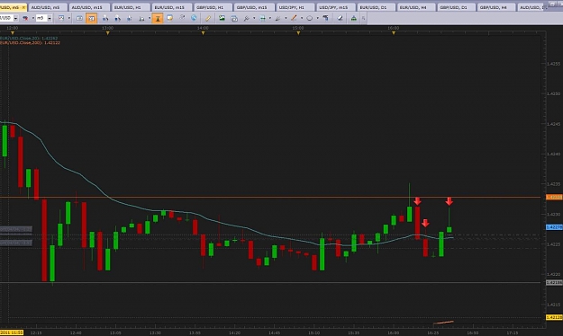Click the icon left of the eraser
Image resolution: width=563 pixels, height=336 pixels.
pos(325,18)
